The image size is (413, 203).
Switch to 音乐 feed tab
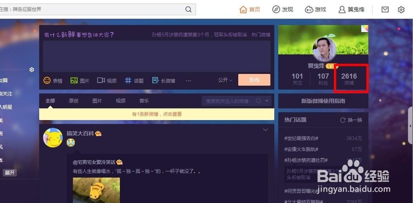tap(144, 101)
